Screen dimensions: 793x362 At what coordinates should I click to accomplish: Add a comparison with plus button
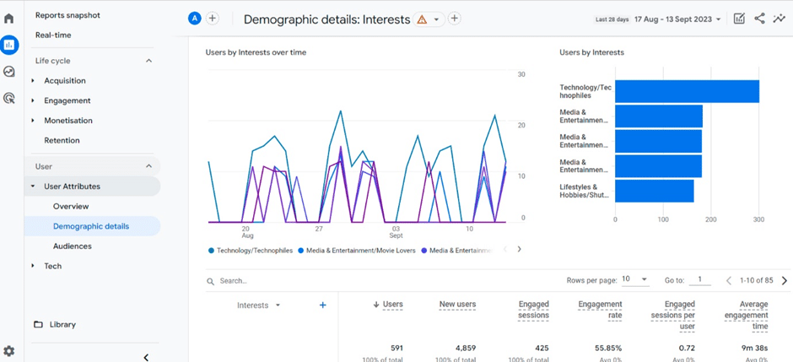(x=213, y=19)
